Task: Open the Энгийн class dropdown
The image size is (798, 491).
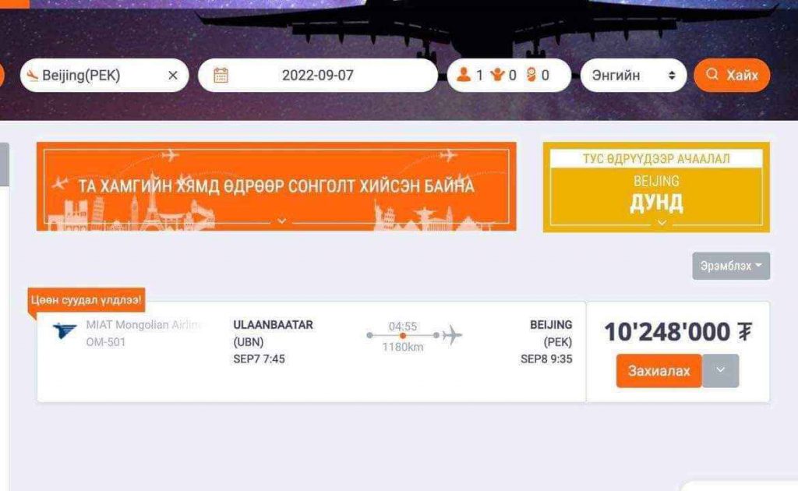Action: (633, 76)
